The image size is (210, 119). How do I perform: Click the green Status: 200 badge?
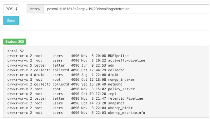pos(15,41)
